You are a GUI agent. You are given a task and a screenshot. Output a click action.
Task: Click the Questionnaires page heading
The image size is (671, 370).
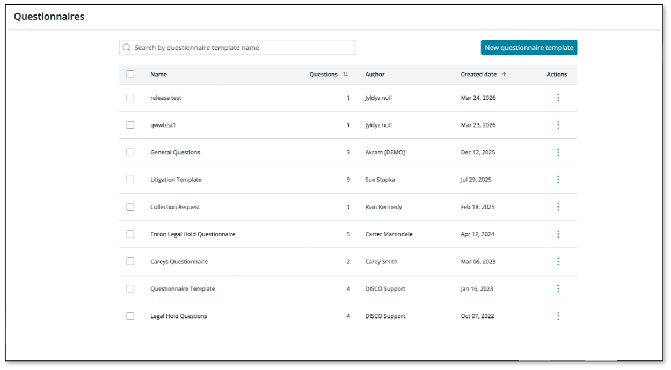pos(49,17)
